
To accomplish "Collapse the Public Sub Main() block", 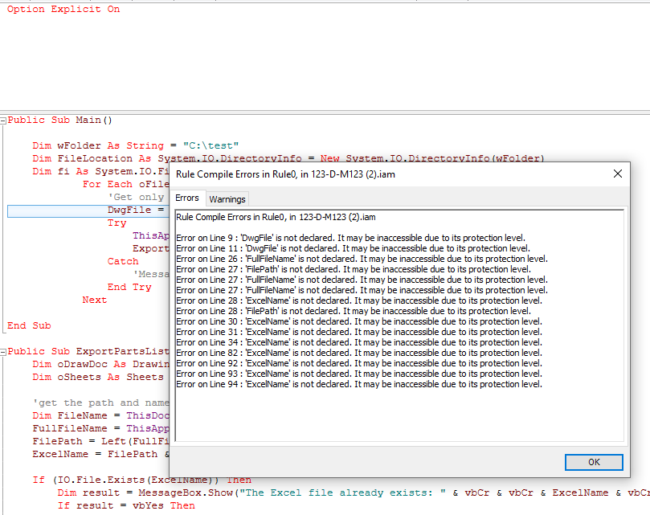I will click(x=3, y=121).
